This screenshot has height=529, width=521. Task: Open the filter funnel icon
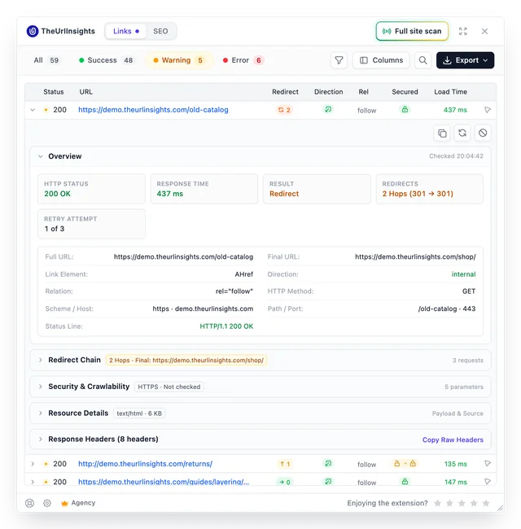coord(339,60)
